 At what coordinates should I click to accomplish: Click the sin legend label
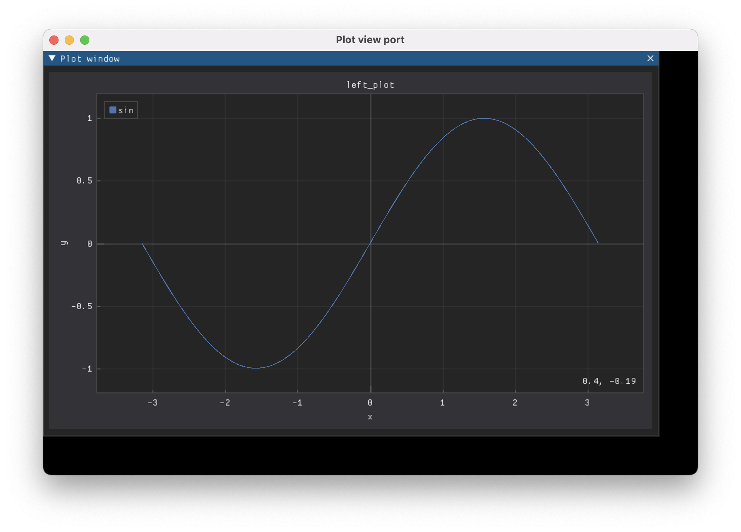pyautogui.click(x=126, y=110)
